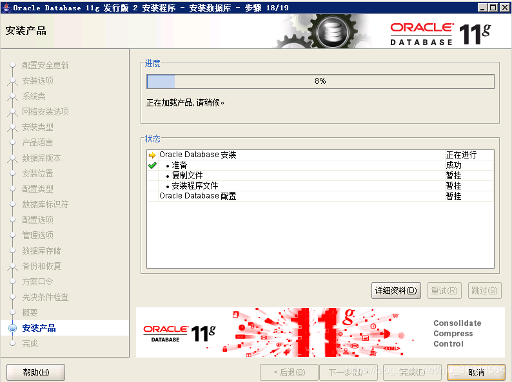
Task: Minimize the installer window
Action: click(x=482, y=7)
